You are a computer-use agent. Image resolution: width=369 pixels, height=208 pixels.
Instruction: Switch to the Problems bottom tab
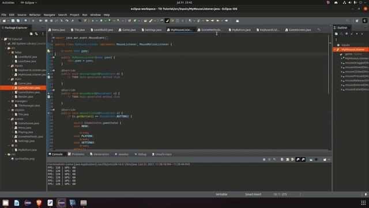[76, 154]
